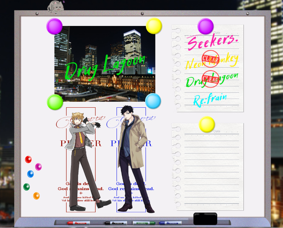Screen dimensions: 283x228
Task: Choose the Seekers. scenario on the note
Action: pos(212,41)
